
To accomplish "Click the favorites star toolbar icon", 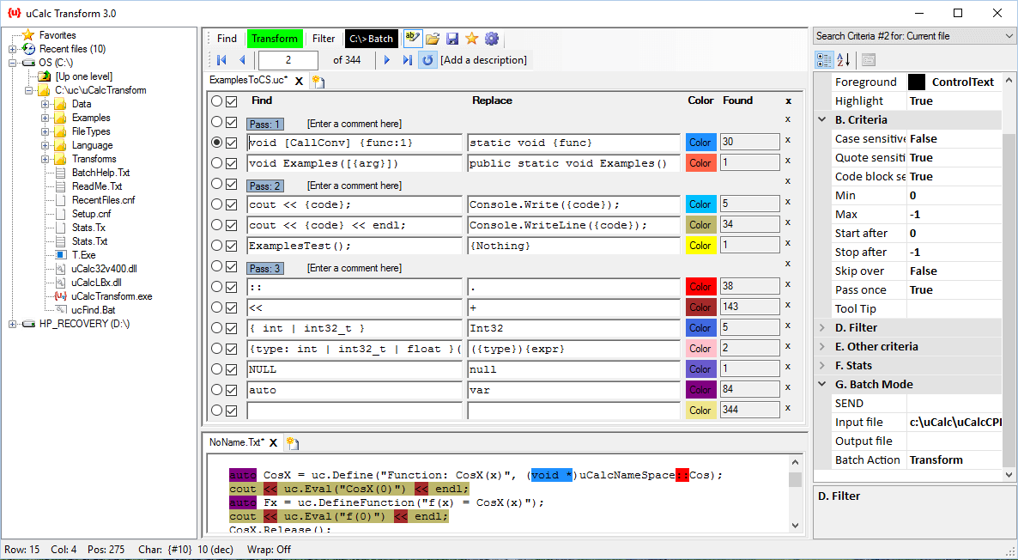I will tap(471, 39).
